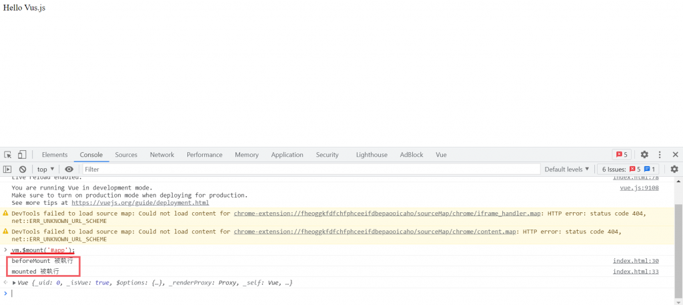Show the console sidebar icon
683x305 pixels.
[7, 169]
